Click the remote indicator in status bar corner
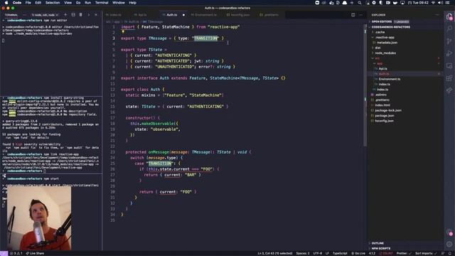This screenshot has width=455, height=256. (4, 253)
